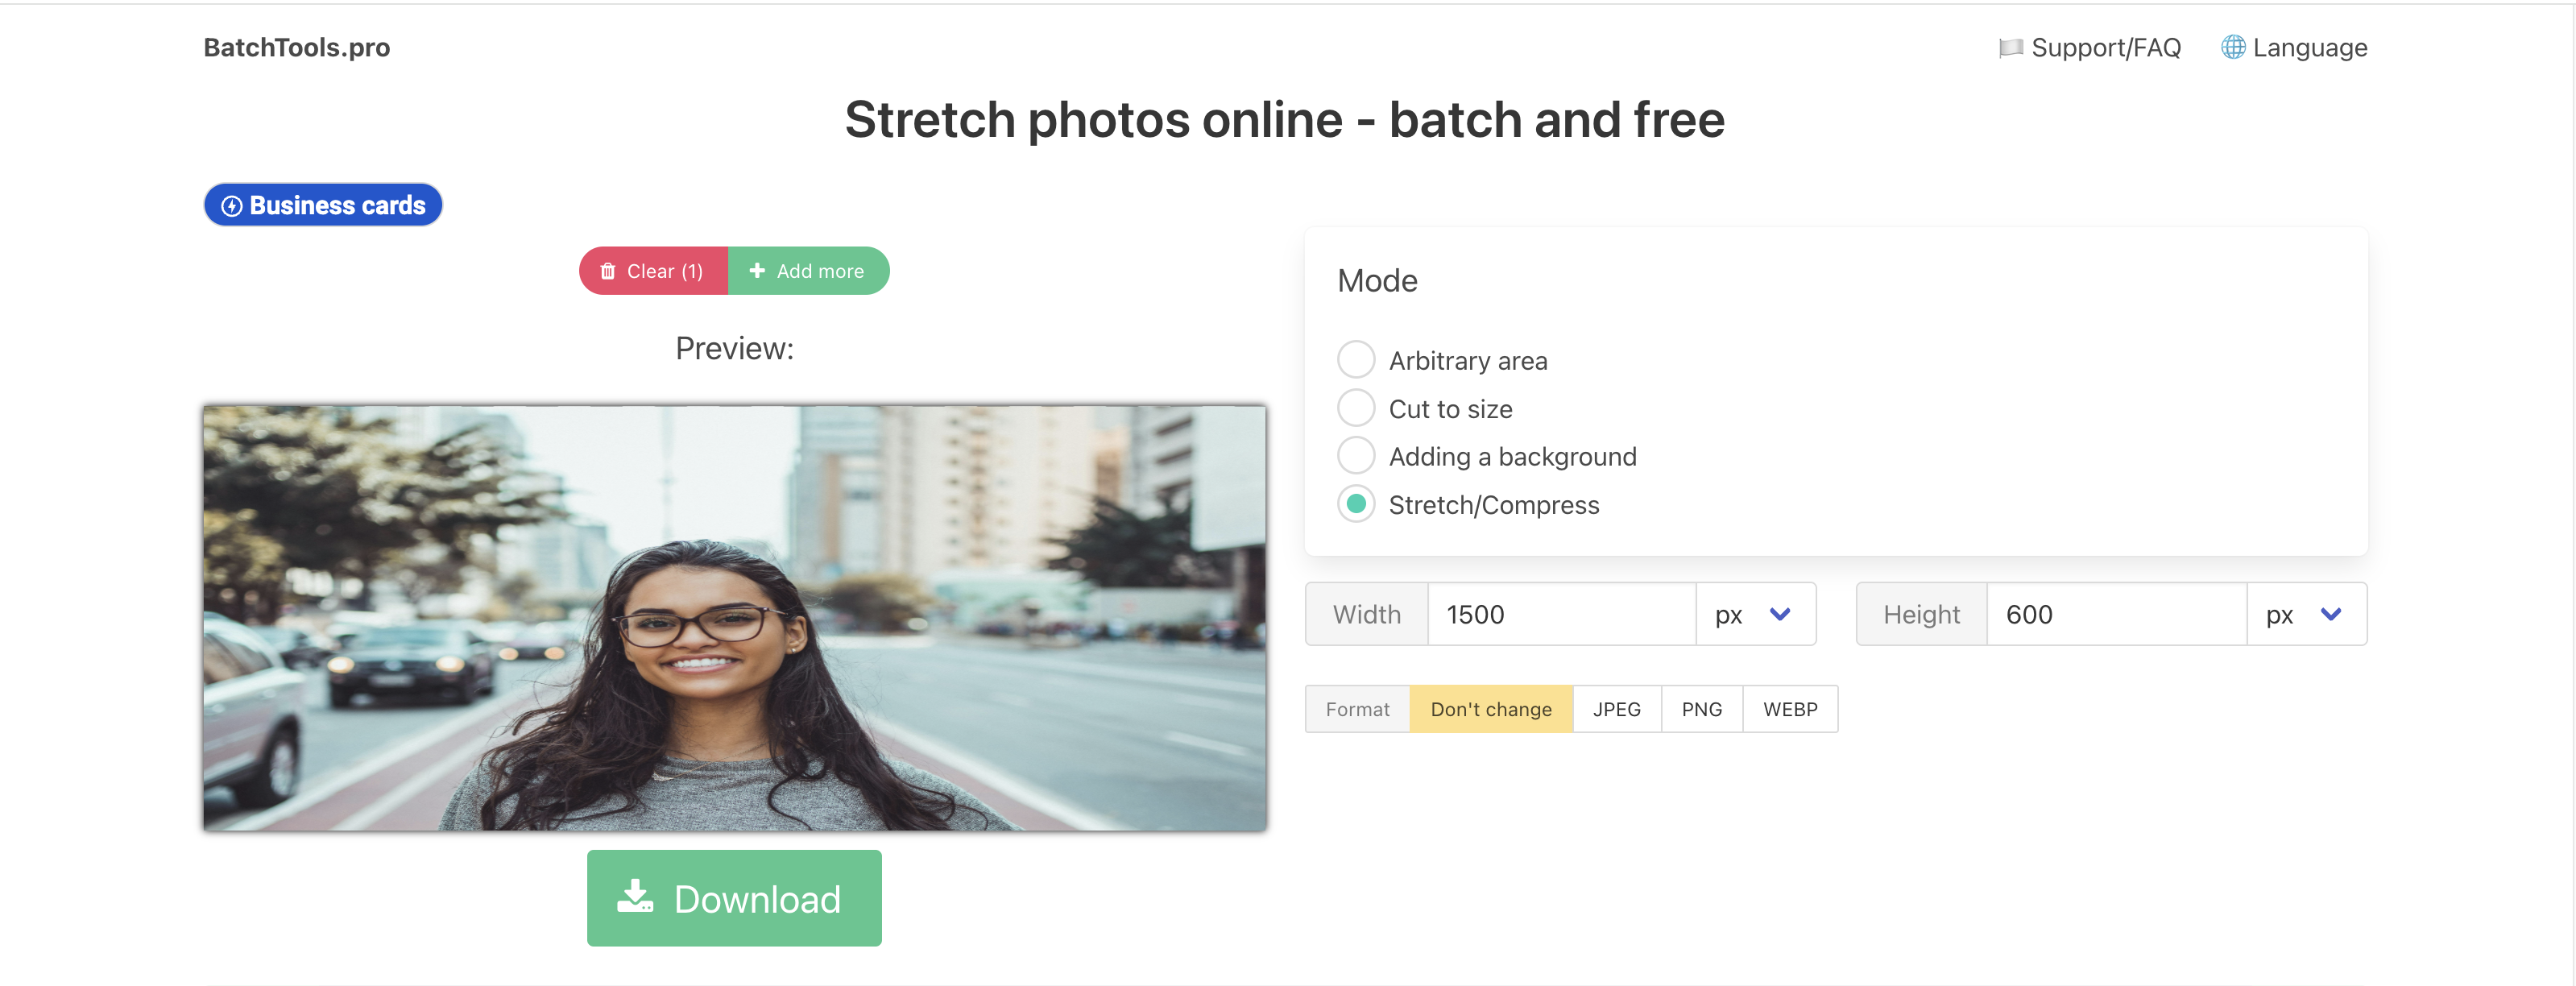Screen dimensions: 2576x986
Task: Select the WEBP format option
Action: click(1789, 709)
